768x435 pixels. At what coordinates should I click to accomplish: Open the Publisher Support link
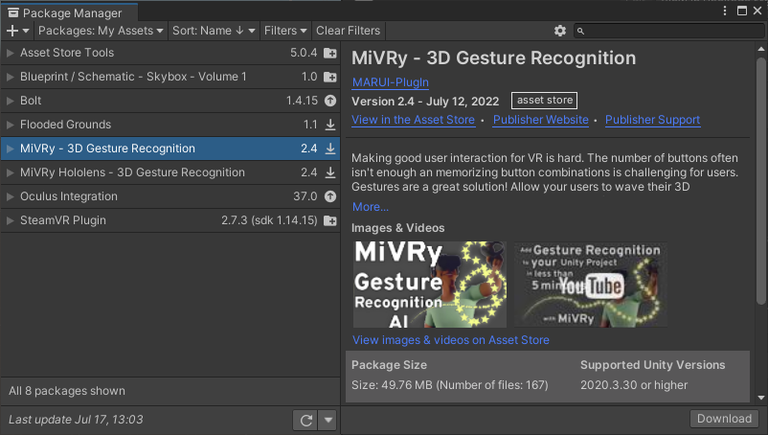click(x=652, y=120)
